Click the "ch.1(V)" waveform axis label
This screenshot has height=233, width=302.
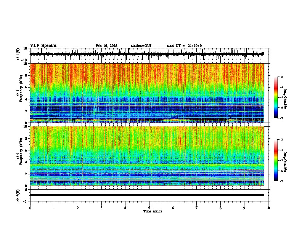(x=18, y=54)
